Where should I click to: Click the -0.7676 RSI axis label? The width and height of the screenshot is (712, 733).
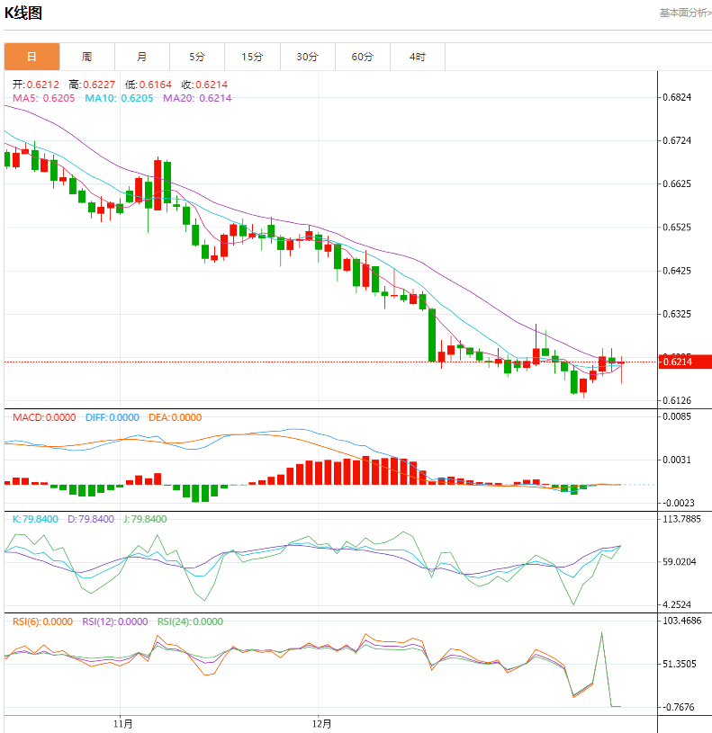679,707
